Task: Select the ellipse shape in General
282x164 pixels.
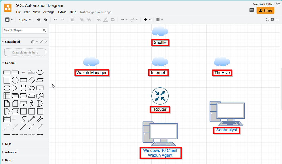Action: 40,72
